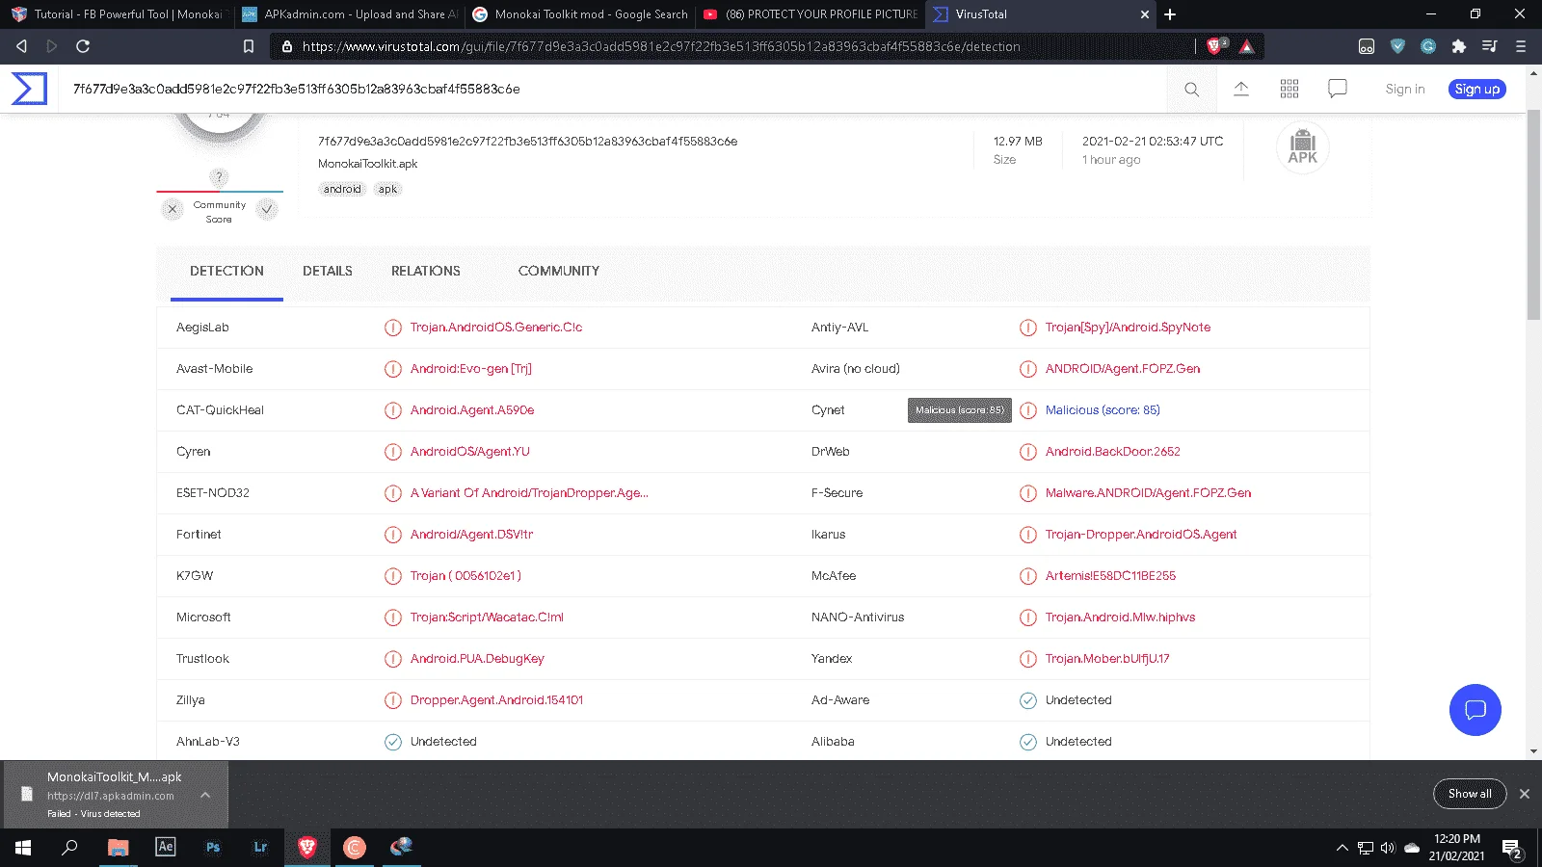
Task: Open the search magnifier icon in VirusTotal header
Action: pyautogui.click(x=1192, y=90)
